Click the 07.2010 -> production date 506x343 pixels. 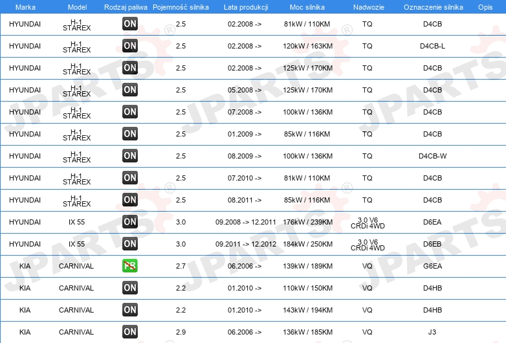245,178
